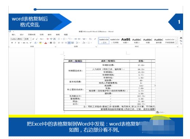Align text left icon

[59, 43]
